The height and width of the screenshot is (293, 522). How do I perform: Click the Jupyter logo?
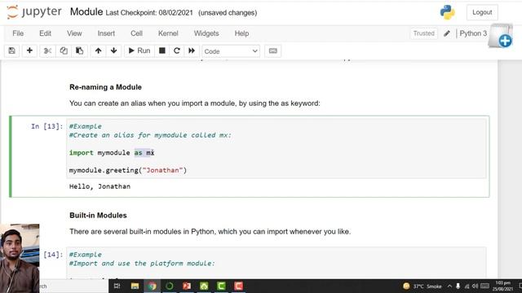[x=34, y=12]
